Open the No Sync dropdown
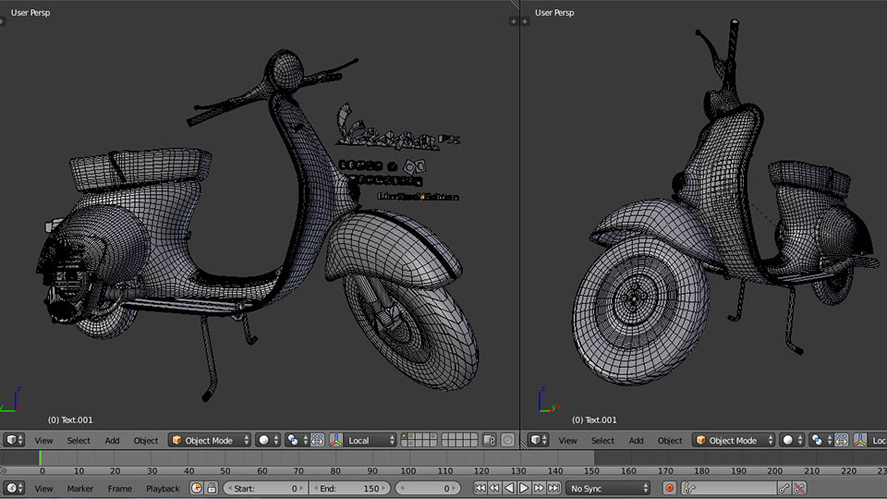 click(609, 488)
